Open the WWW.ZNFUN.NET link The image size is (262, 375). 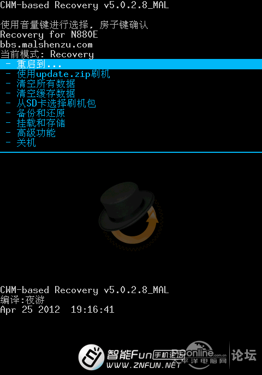(x=144, y=365)
